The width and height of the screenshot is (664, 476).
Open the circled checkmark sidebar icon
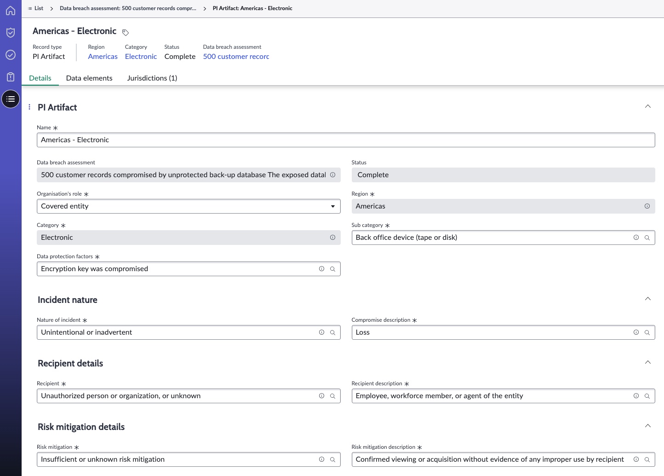point(11,55)
